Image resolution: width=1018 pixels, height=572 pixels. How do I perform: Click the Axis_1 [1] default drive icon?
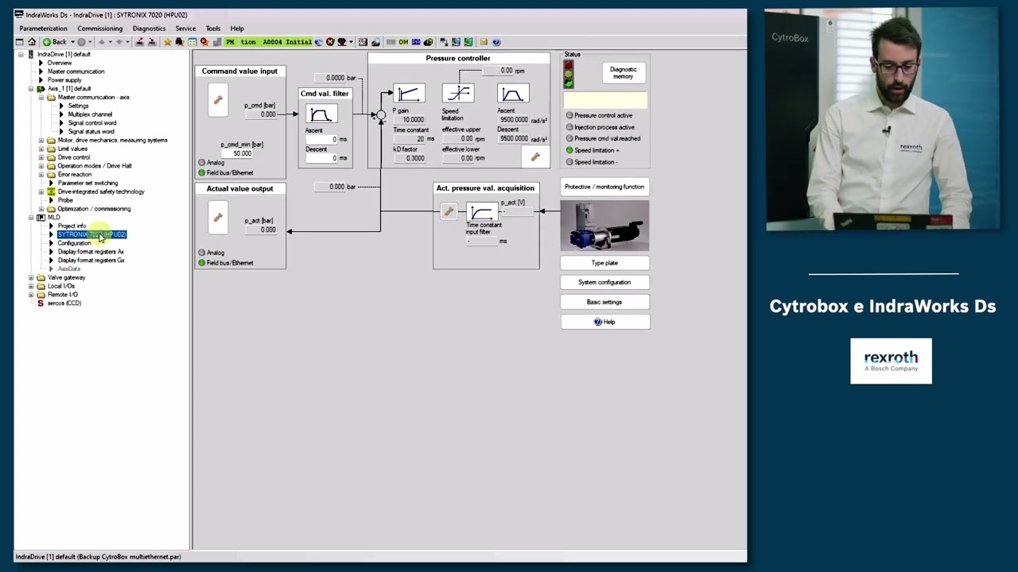(41, 88)
